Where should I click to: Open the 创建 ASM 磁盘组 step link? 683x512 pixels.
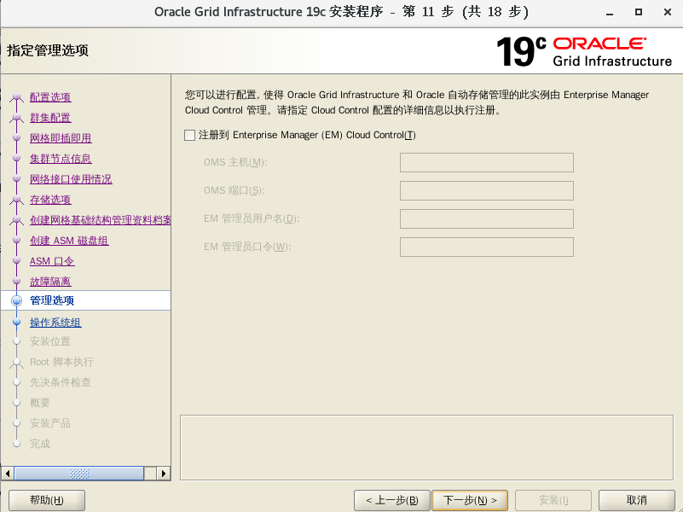pyautogui.click(x=69, y=241)
